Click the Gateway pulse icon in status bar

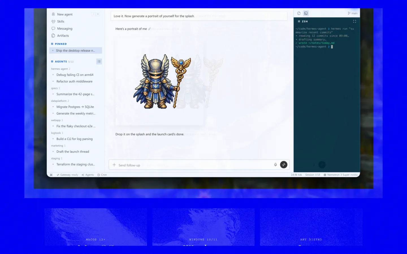(x=58, y=175)
